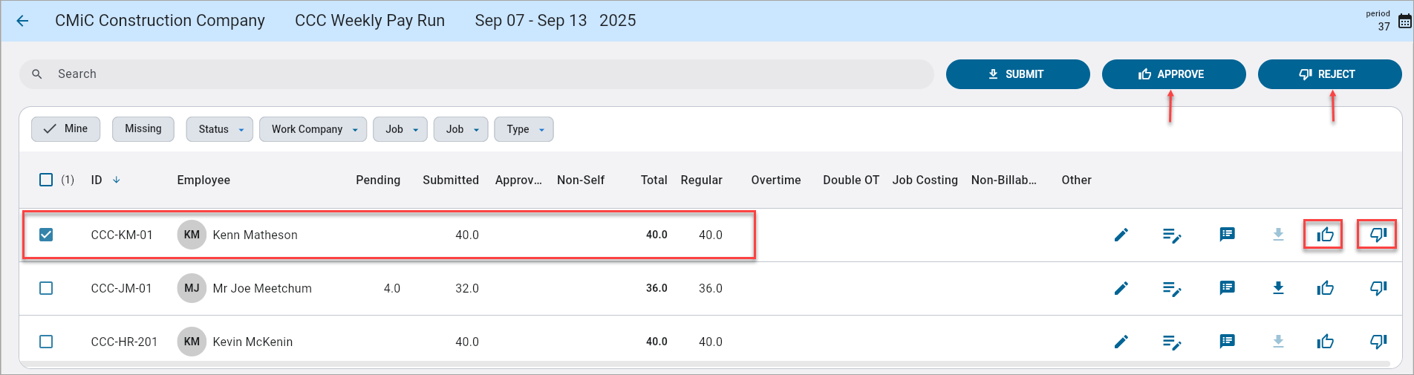The width and height of the screenshot is (1414, 375).
Task: Expand the Status filter dropdown
Action: click(220, 129)
